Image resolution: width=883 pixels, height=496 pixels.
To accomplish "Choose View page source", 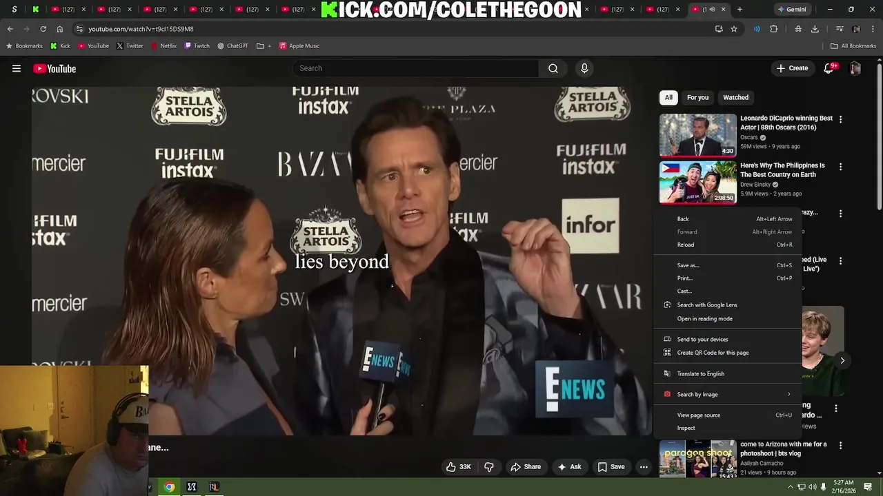I will [x=728, y=415].
